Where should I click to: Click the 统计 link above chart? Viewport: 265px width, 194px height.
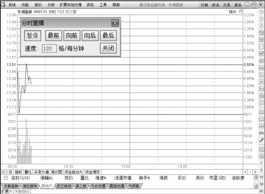232,11
